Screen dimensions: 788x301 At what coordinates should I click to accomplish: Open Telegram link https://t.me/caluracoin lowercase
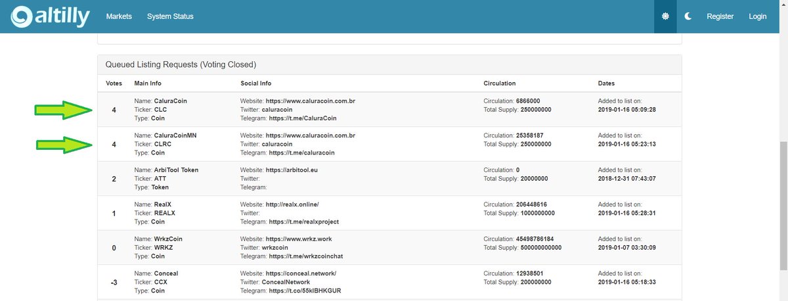tap(302, 152)
